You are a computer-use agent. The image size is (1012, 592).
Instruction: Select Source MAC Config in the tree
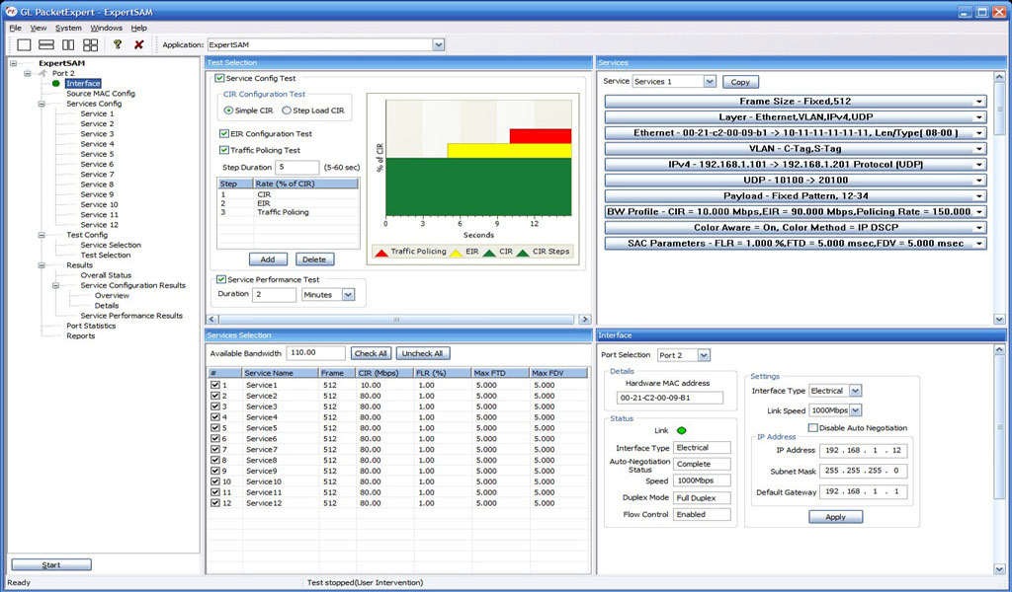(101, 94)
